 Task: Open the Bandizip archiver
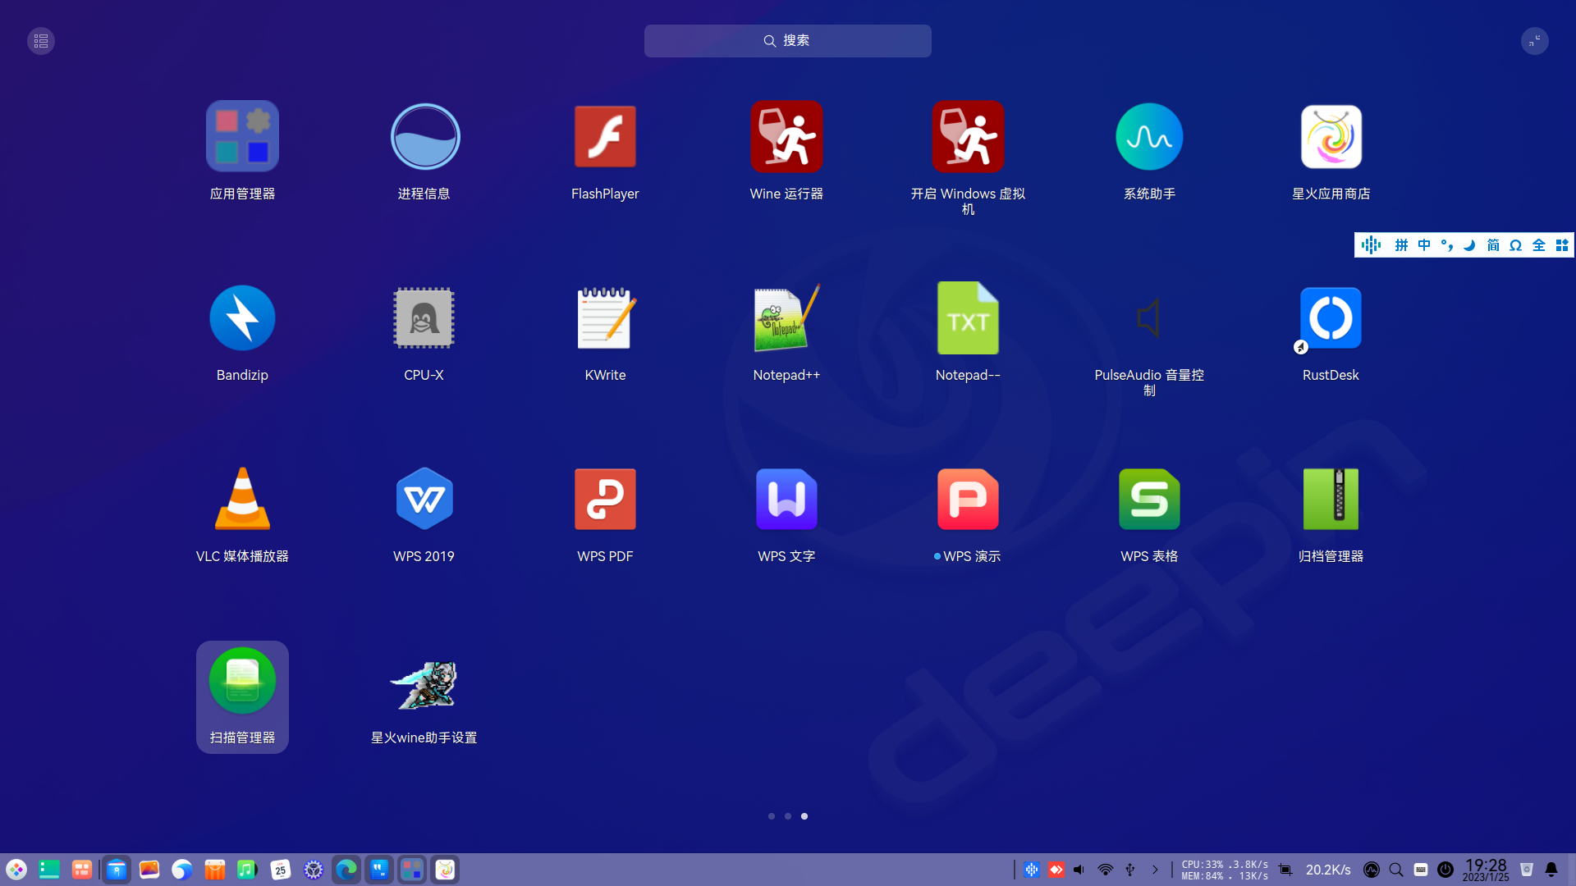point(242,317)
